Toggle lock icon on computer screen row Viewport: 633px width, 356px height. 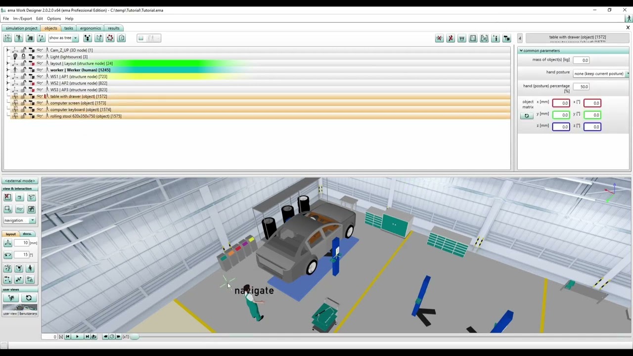coord(23,103)
